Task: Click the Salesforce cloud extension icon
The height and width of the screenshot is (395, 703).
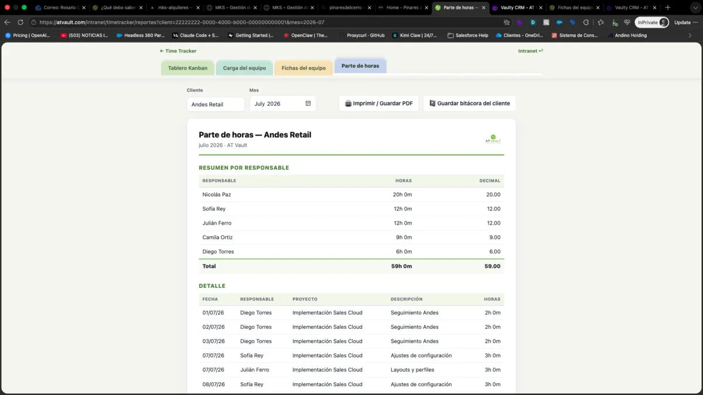Action: click(x=559, y=22)
